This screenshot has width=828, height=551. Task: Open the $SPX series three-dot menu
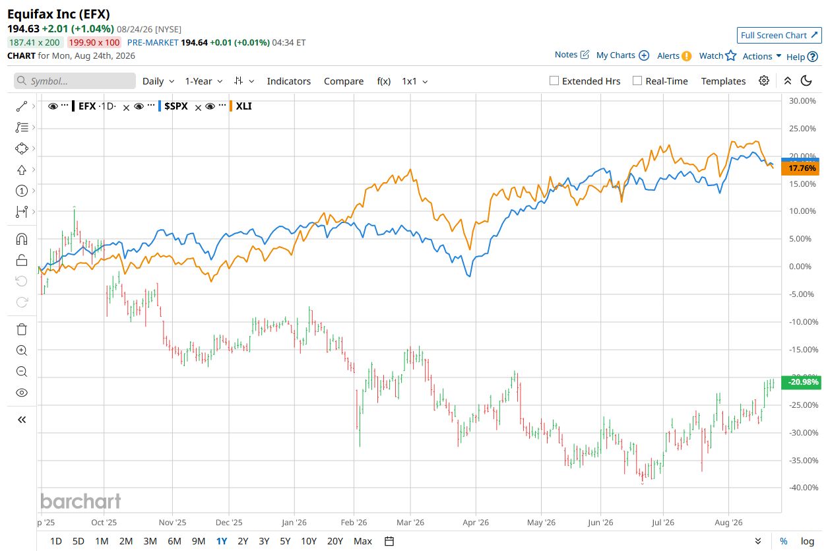coord(151,106)
